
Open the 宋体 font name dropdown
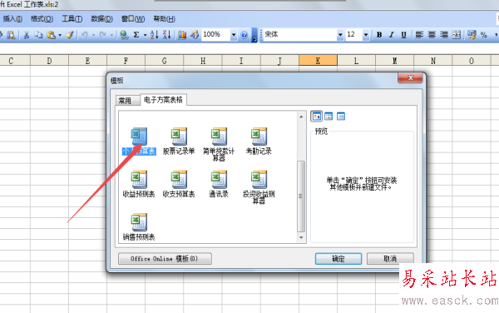[x=340, y=35]
